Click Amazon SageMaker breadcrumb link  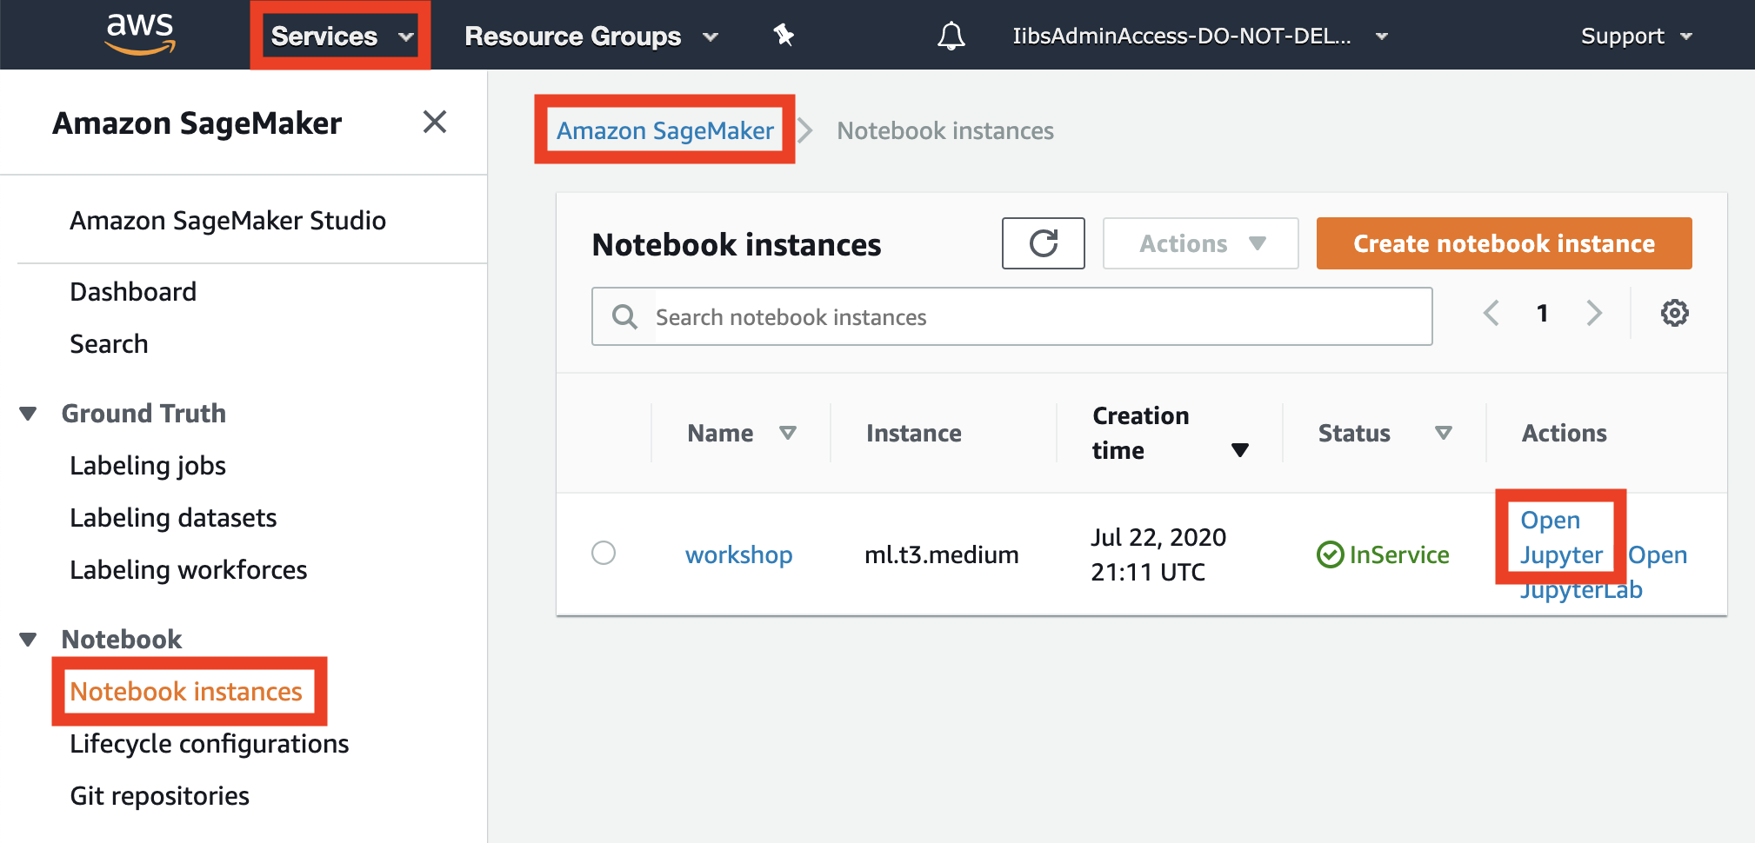pyautogui.click(x=665, y=130)
